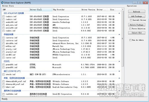Check the amd_sata.inf driver row
The height and width of the screenshot is (102, 149).
(3, 25)
